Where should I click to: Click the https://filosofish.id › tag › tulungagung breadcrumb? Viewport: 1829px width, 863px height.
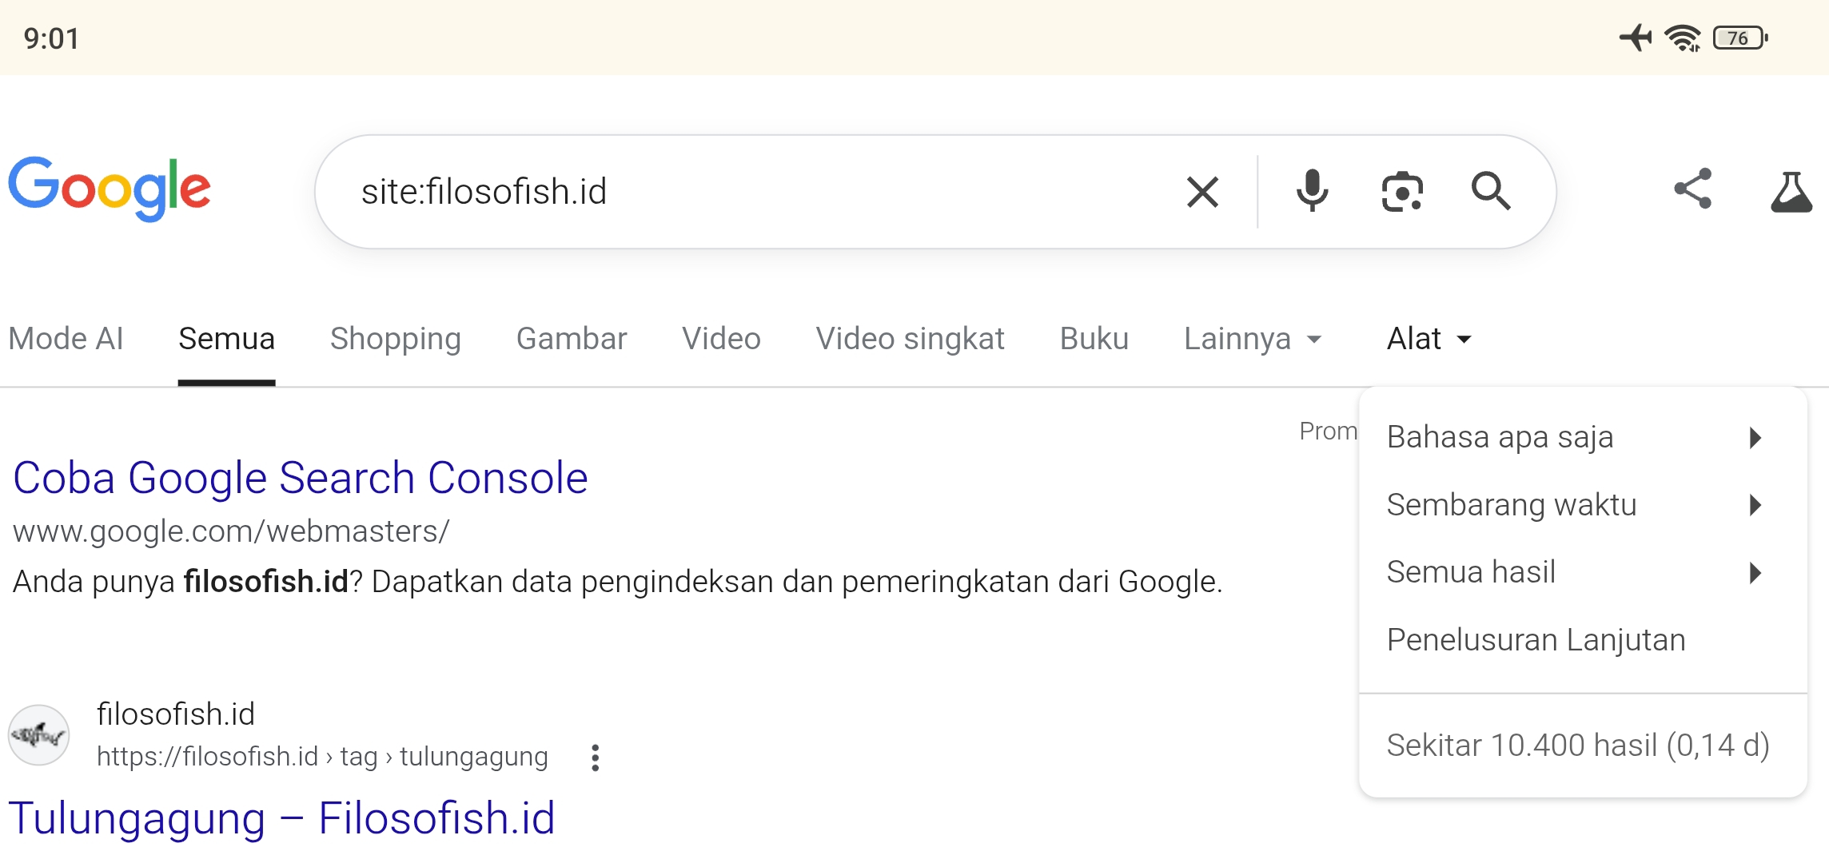(322, 756)
